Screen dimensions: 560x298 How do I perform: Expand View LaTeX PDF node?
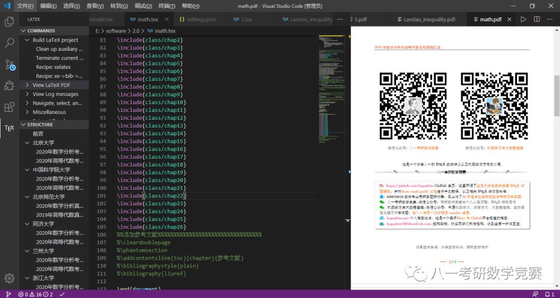(27, 85)
